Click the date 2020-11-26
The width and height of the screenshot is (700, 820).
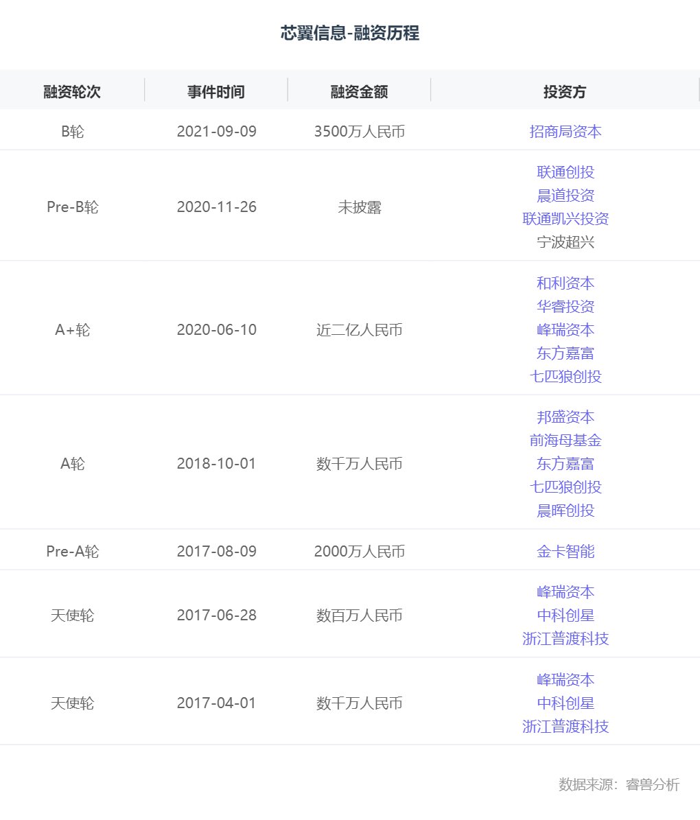click(x=217, y=207)
